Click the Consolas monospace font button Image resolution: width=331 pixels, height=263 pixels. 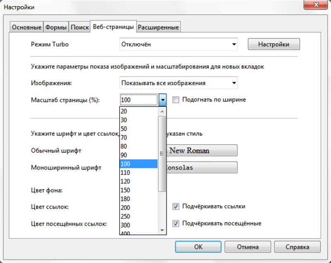tap(202, 167)
